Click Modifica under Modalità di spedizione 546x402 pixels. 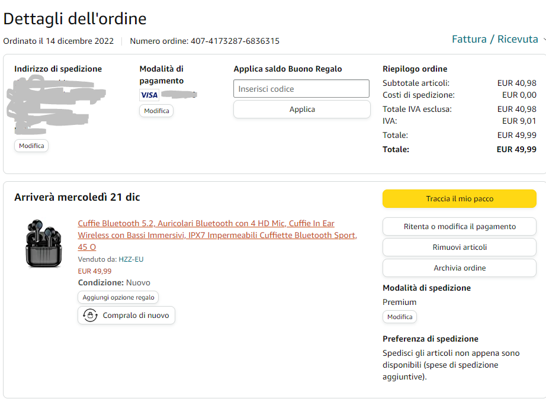pyautogui.click(x=400, y=317)
